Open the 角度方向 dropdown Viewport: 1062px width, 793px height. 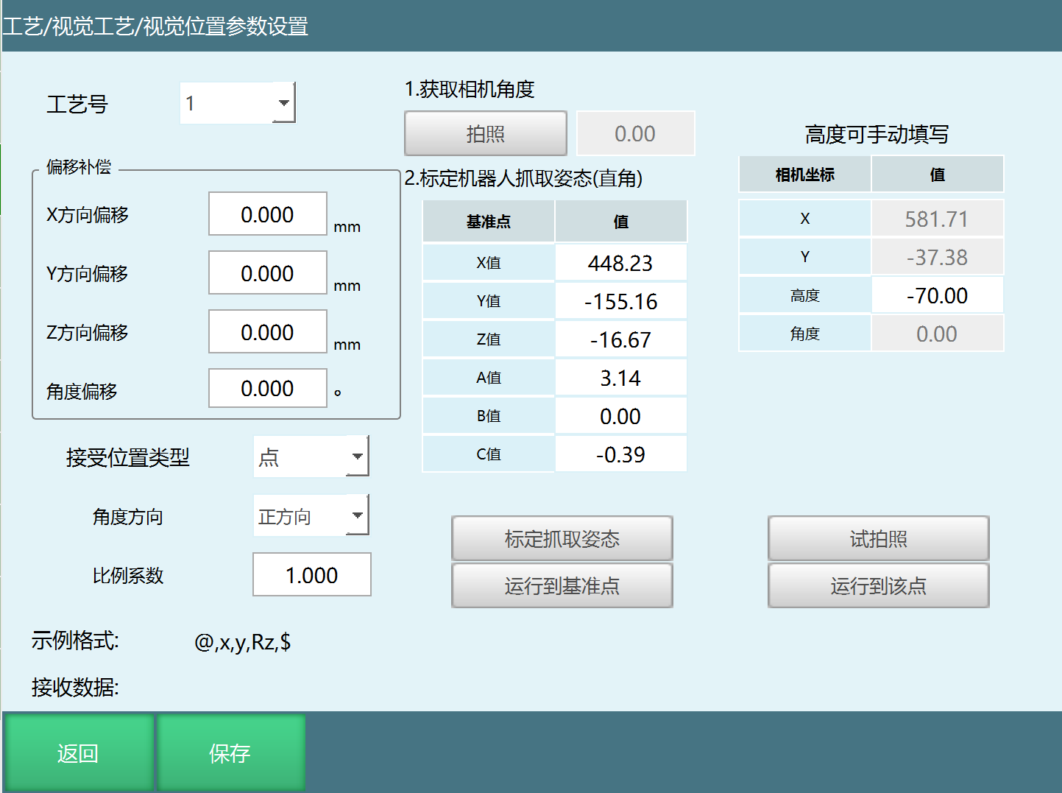tap(357, 515)
